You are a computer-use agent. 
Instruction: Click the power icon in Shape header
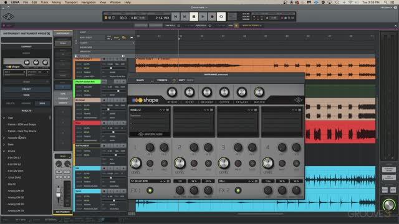tap(174, 80)
